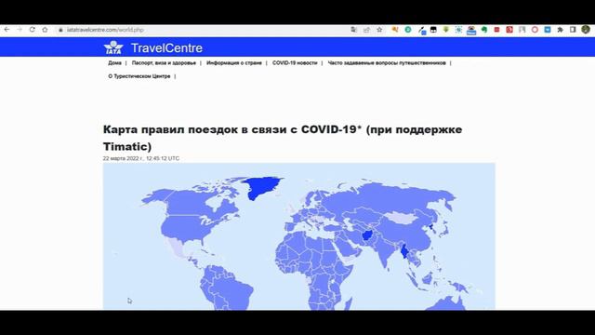
Task: Open the black square extension icon
Action: click(x=433, y=30)
